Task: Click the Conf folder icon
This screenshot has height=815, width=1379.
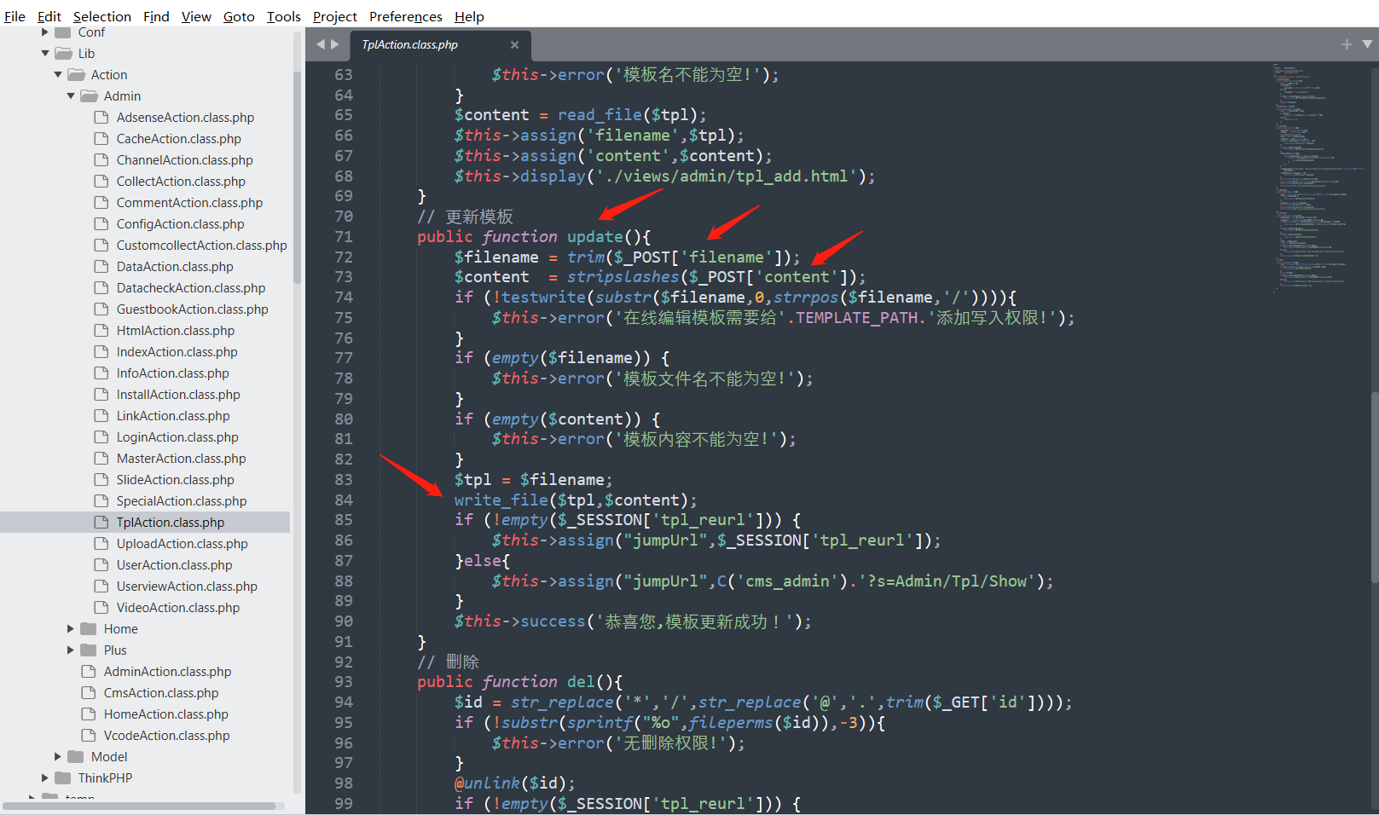Action: [62, 32]
